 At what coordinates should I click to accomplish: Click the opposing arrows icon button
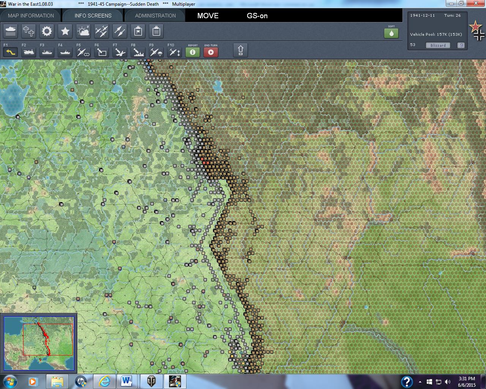120,31
